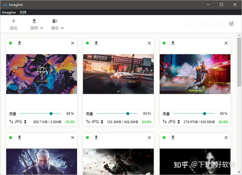This screenshot has height=175, width=242.
Task: Click the -76.4% savings value
Action: [70, 122]
